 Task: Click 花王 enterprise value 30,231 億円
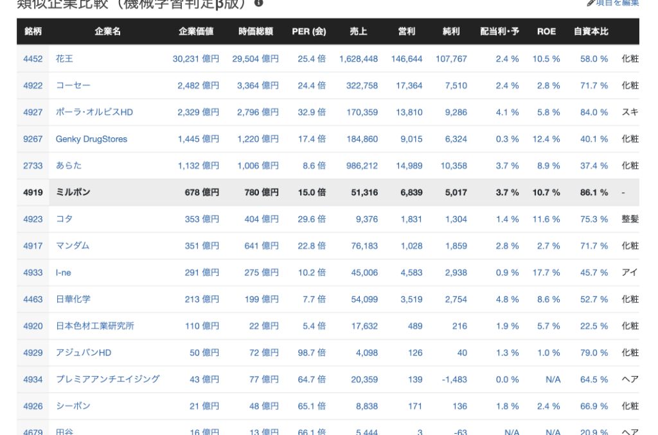coord(196,58)
